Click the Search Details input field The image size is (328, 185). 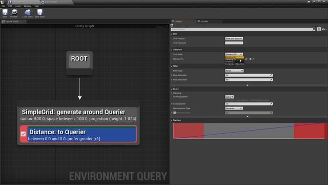(241, 29)
